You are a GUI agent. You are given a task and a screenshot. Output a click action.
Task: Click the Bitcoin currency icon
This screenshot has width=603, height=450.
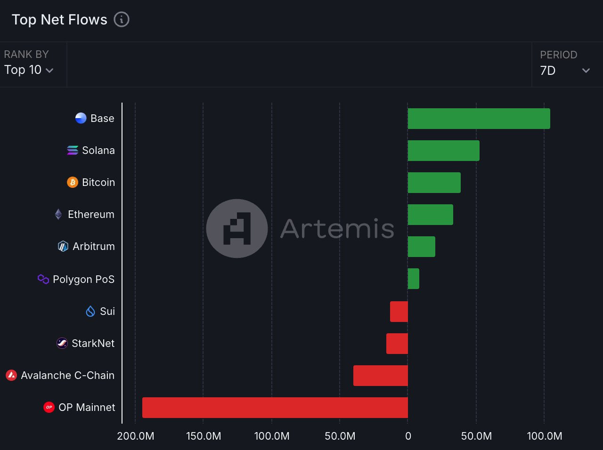point(72,182)
